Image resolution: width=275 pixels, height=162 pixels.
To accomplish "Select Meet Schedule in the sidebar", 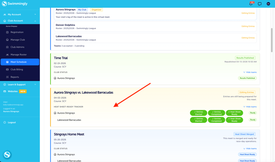I will pos(20,62).
